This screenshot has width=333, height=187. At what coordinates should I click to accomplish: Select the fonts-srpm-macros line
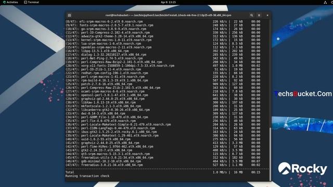pos(163,25)
